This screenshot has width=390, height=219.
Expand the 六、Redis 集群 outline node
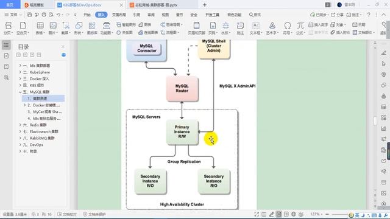20,125
